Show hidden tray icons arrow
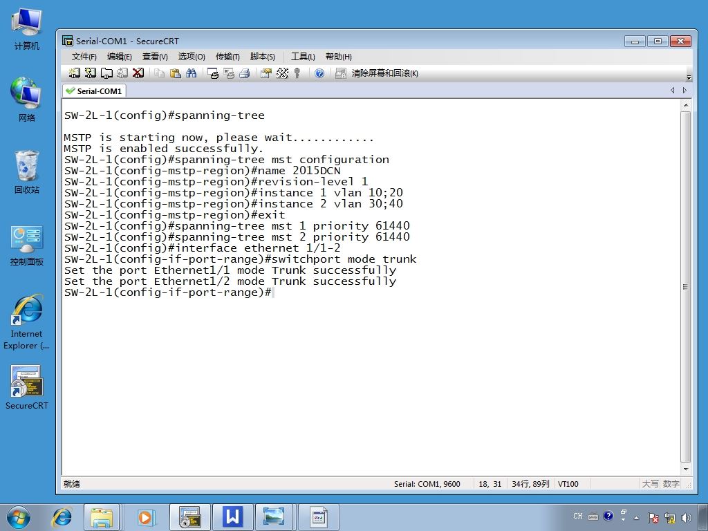Image resolution: width=708 pixels, height=531 pixels. [x=637, y=518]
